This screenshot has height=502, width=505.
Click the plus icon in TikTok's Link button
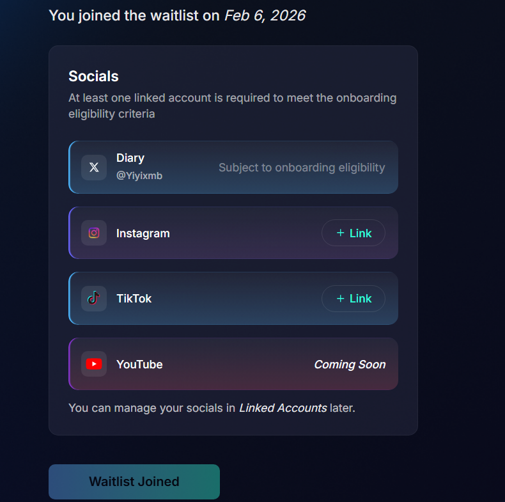tap(340, 299)
